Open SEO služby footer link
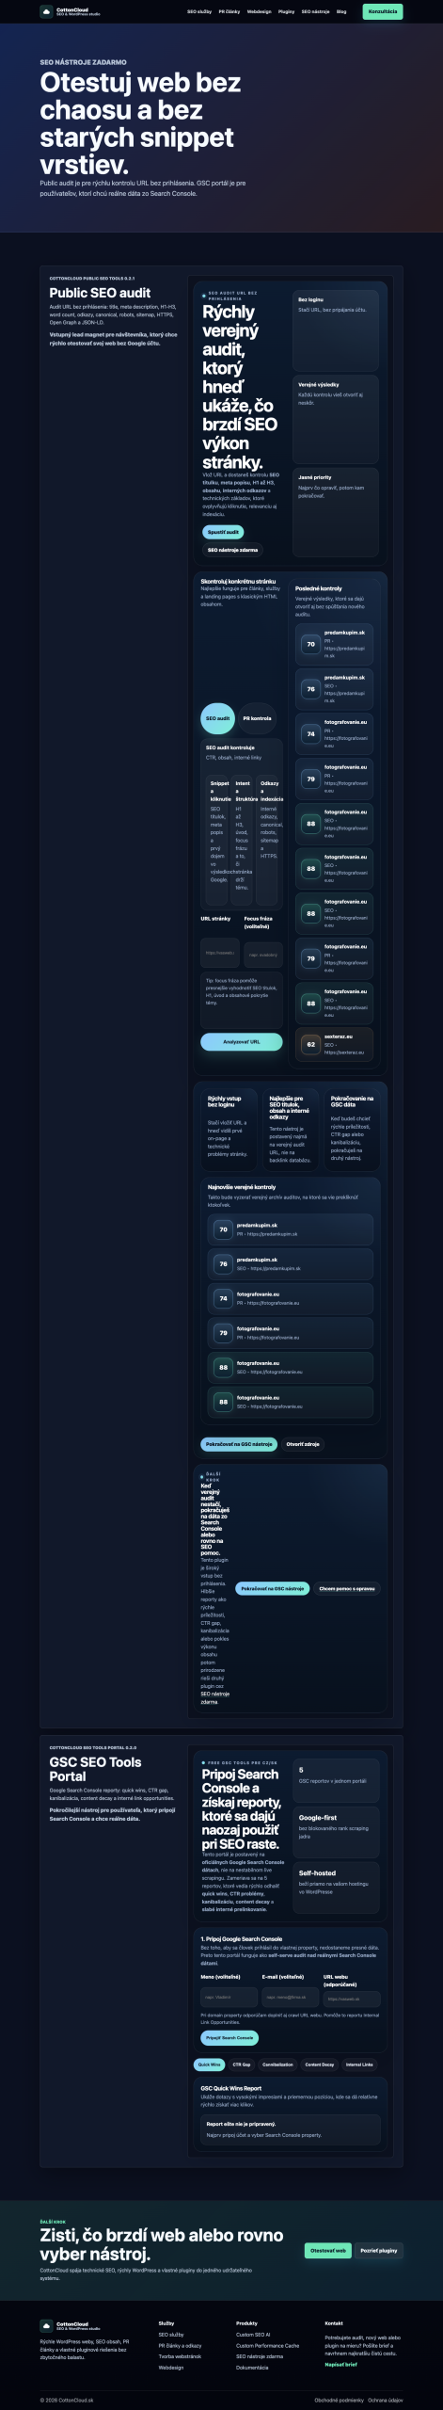Image resolution: width=443 pixels, height=2410 pixels. click(x=171, y=2335)
